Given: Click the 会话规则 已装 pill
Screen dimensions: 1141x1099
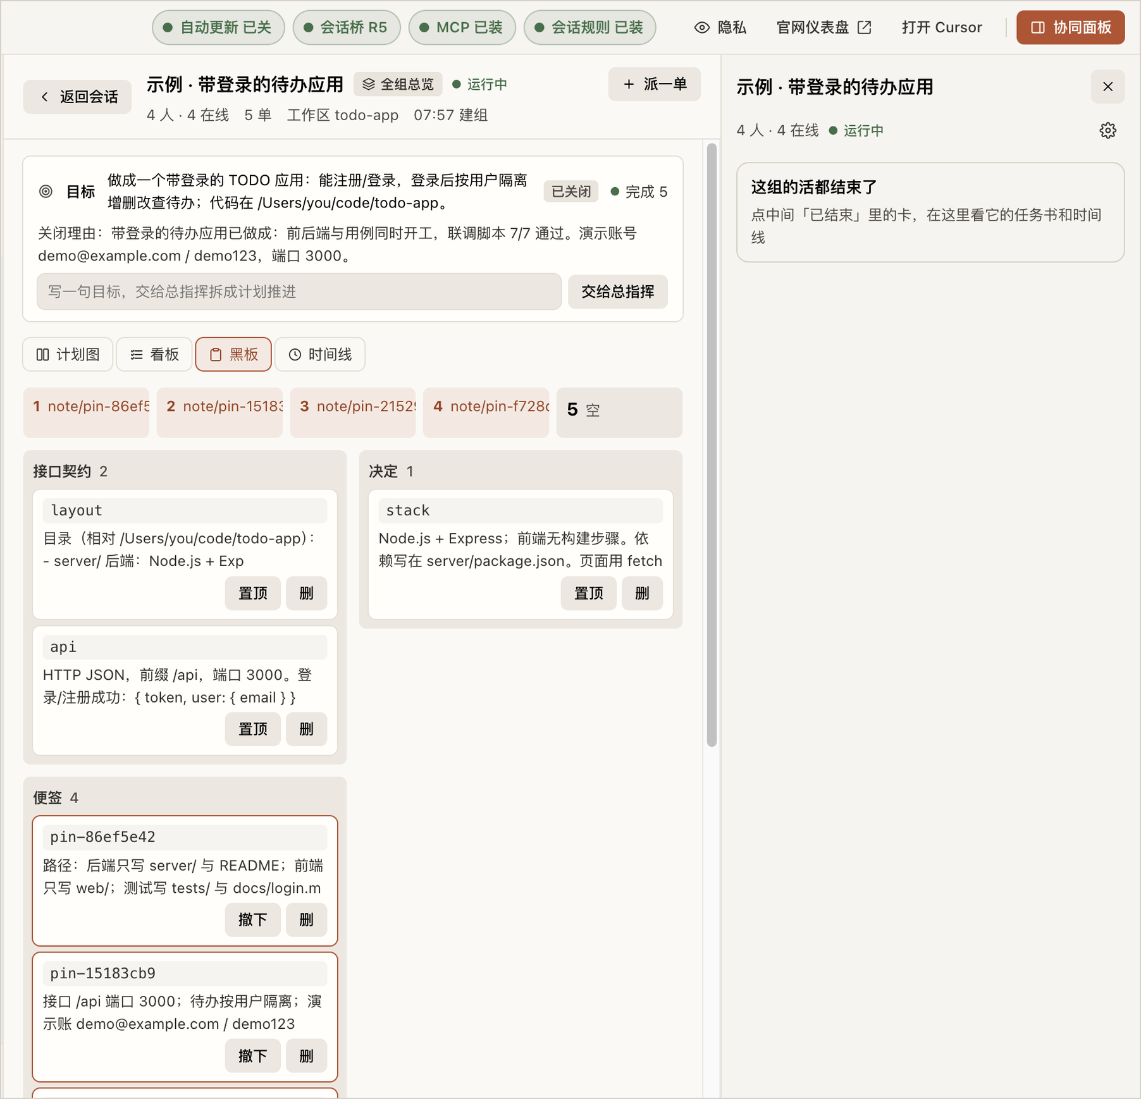Looking at the screenshot, I should point(589,28).
